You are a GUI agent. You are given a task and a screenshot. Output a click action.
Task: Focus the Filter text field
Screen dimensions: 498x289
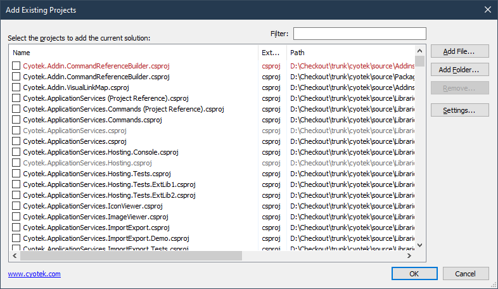pos(359,34)
